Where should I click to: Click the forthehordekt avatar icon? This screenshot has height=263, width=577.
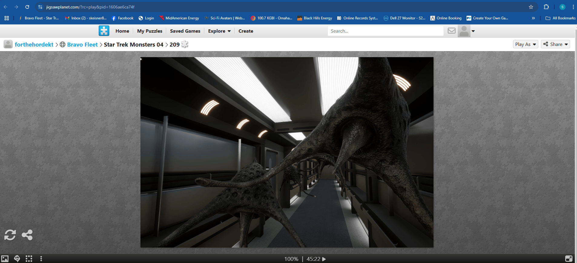[x=8, y=44]
